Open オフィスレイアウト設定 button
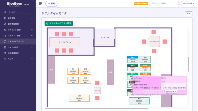Image resolution: width=198 pixels, height=111 pixels. [59, 23]
